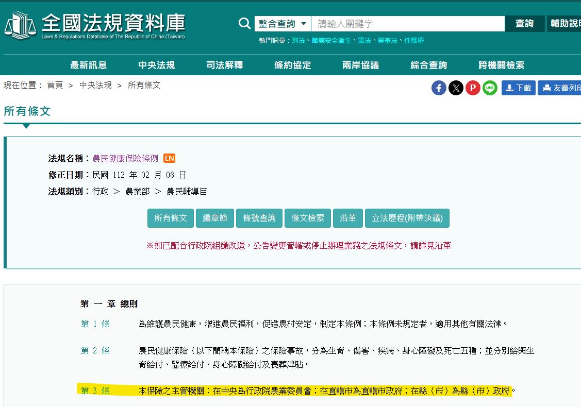Open the 中央法規 navigation menu

click(157, 65)
